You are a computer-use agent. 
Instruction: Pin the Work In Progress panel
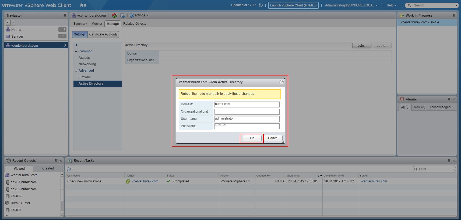pyautogui.click(x=454, y=16)
